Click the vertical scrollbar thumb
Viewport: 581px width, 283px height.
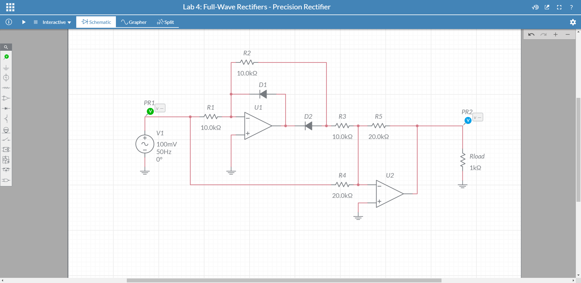[x=578, y=150]
